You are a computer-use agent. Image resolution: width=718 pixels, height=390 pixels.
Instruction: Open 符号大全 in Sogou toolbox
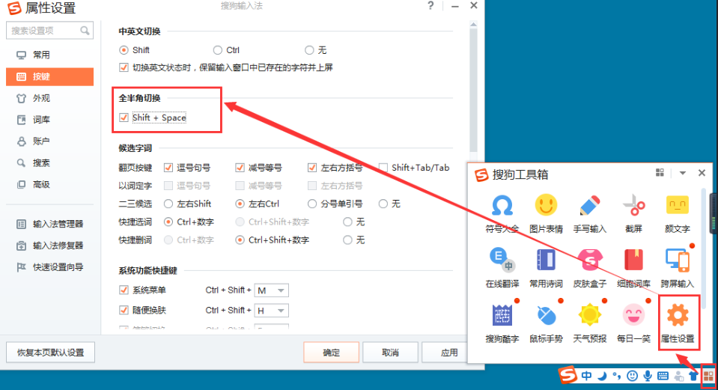tap(502, 213)
